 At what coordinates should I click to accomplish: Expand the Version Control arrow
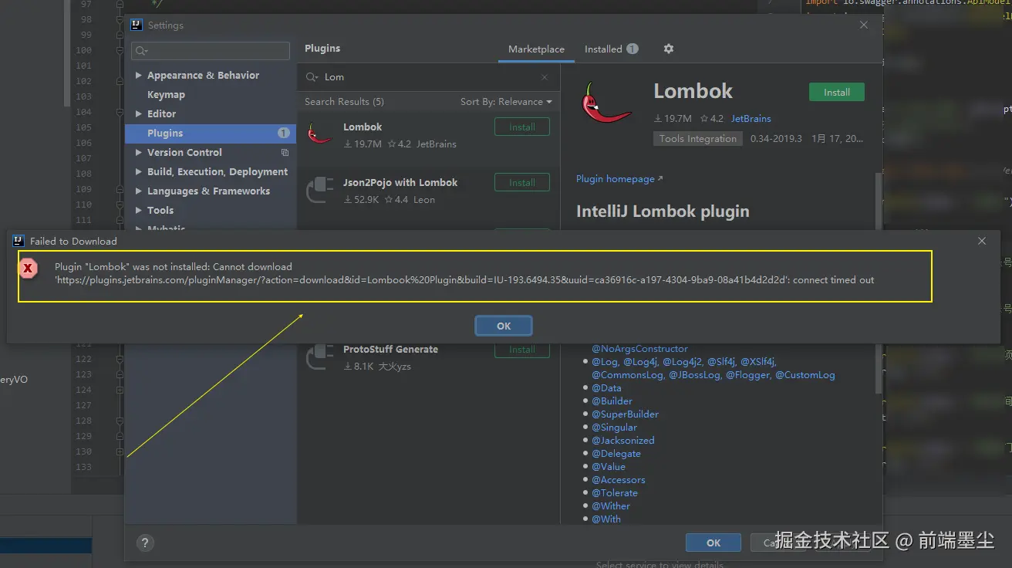[x=139, y=153]
